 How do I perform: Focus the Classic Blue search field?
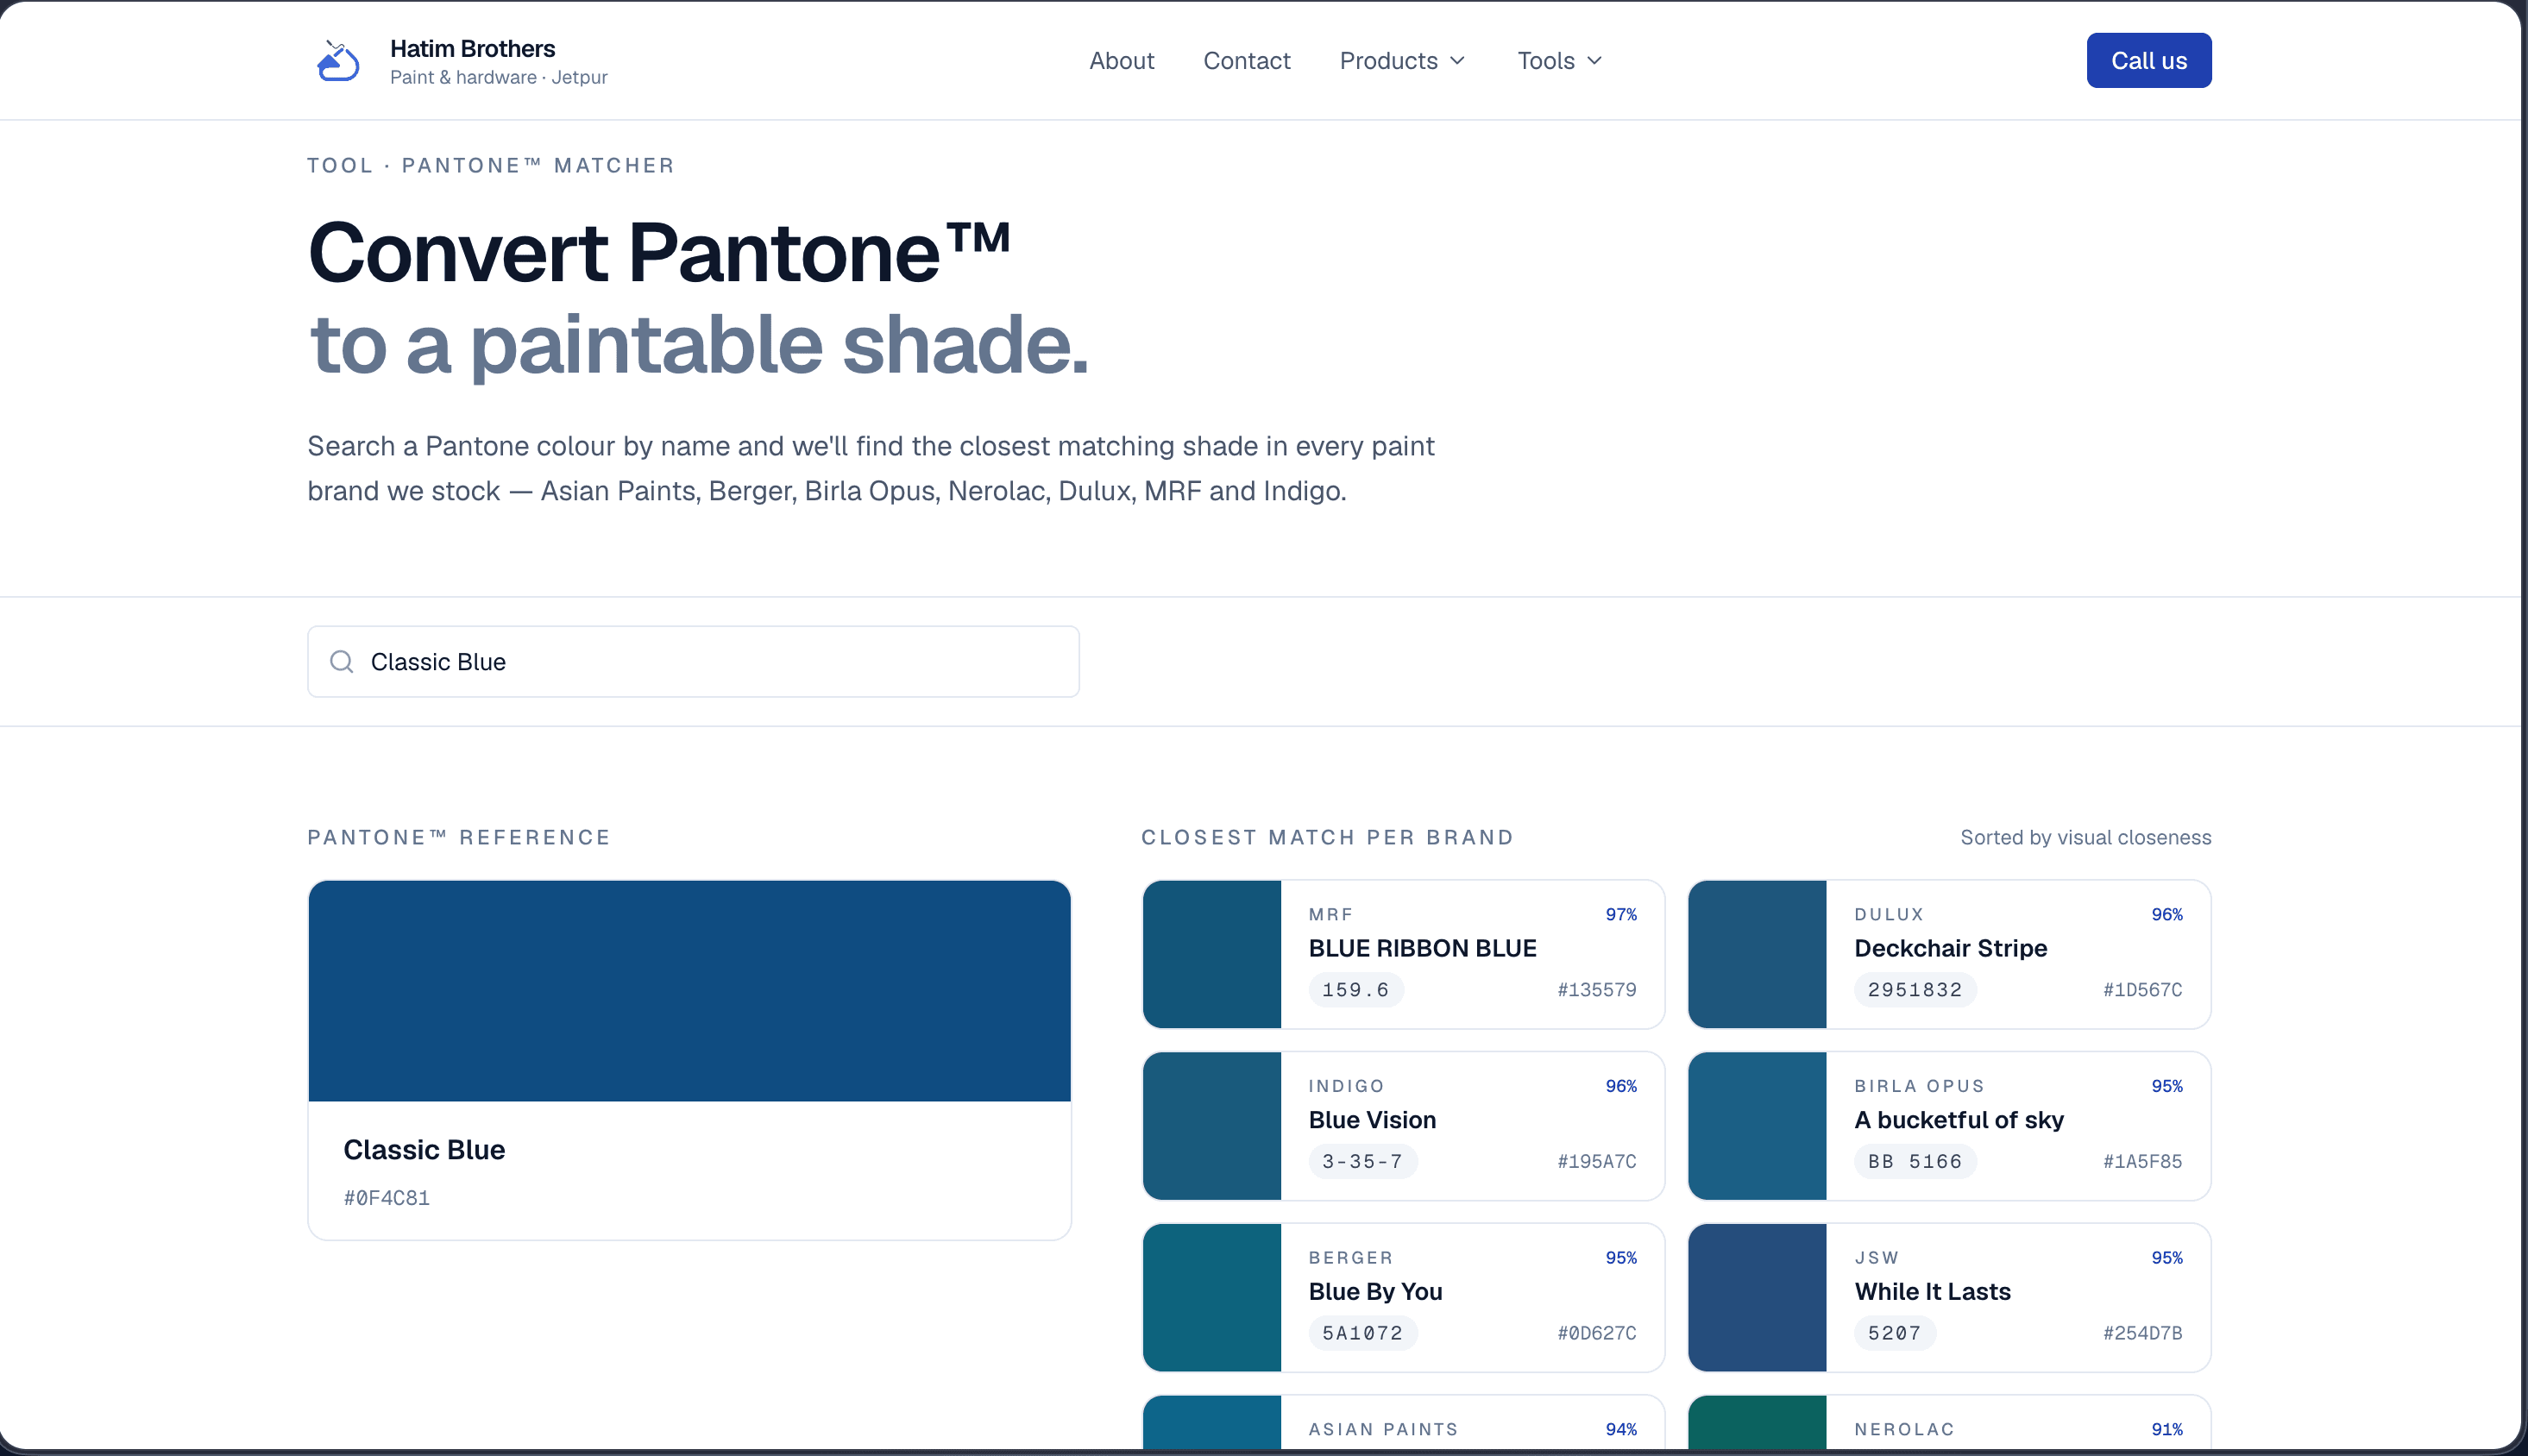(x=693, y=662)
